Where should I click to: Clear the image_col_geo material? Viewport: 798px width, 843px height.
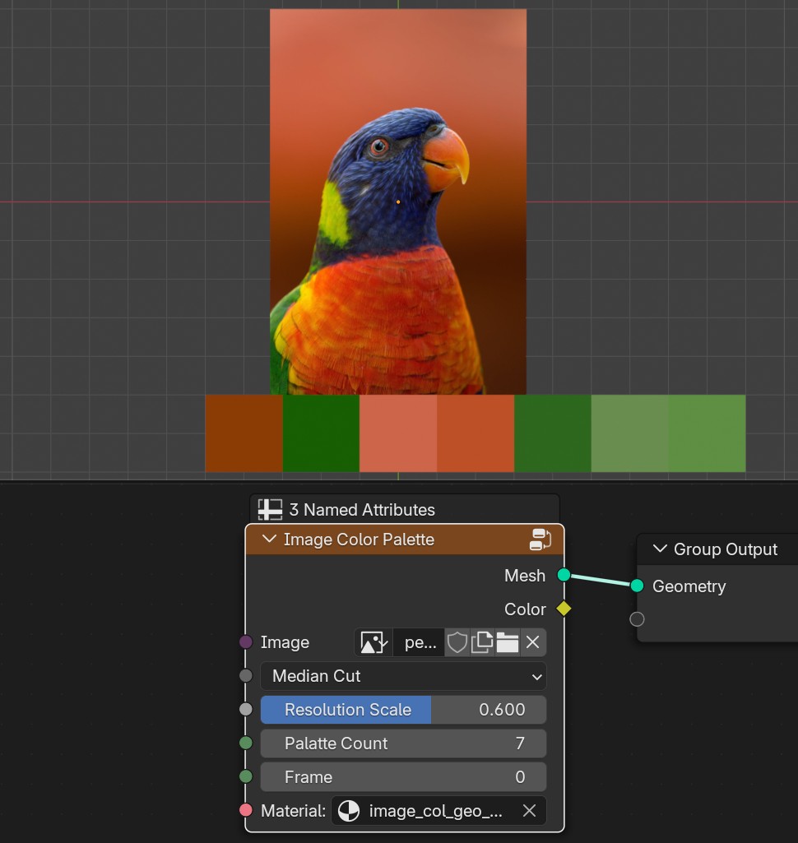[x=529, y=811]
